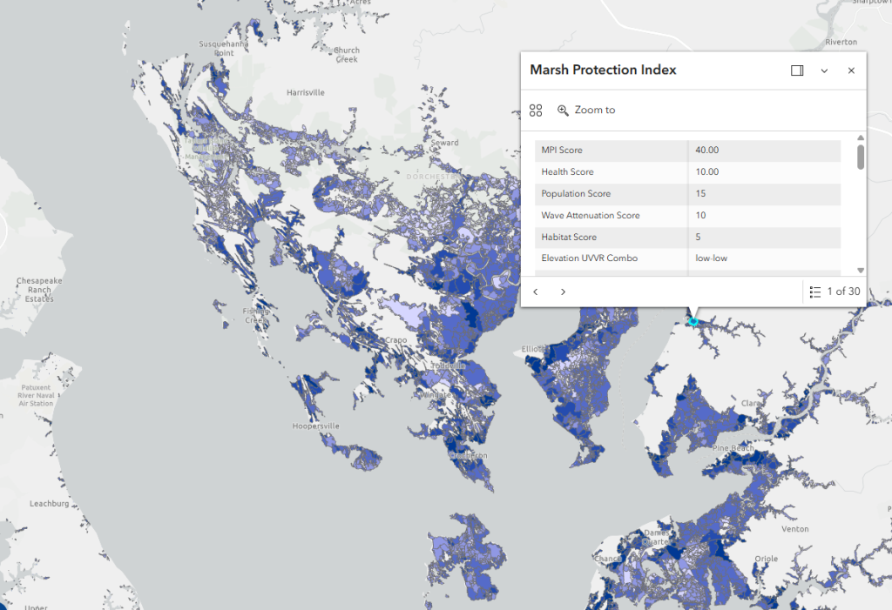892x610 pixels.
Task: Dock the Marsh Protection Index popup
Action: (x=797, y=70)
